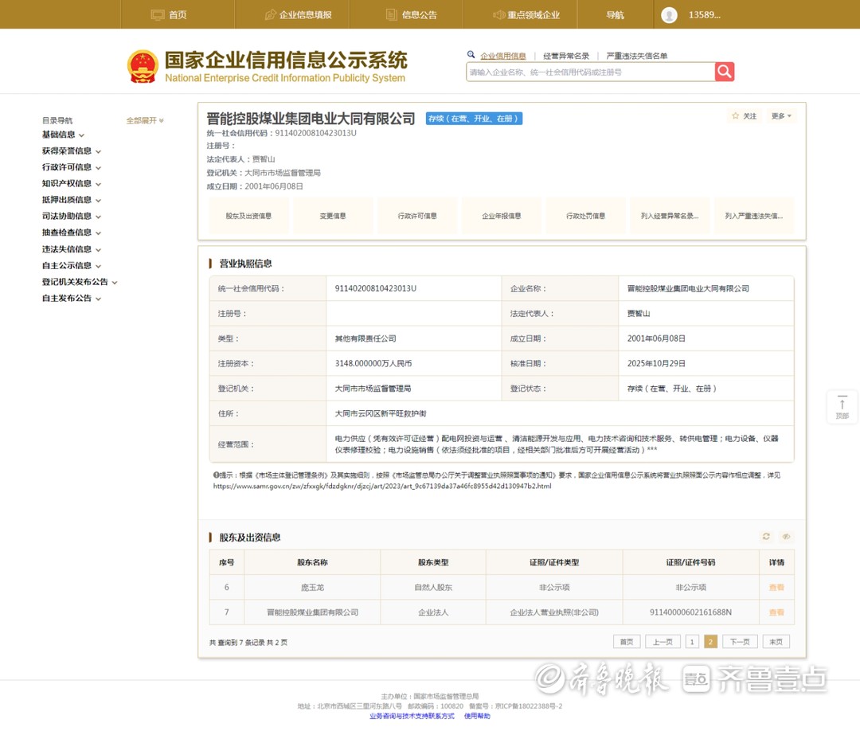Click 自然人股东 shareholder type cell
The height and width of the screenshot is (731, 860).
(433, 588)
